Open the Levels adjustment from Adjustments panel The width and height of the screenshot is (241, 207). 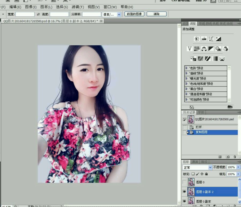[x=204, y=39]
